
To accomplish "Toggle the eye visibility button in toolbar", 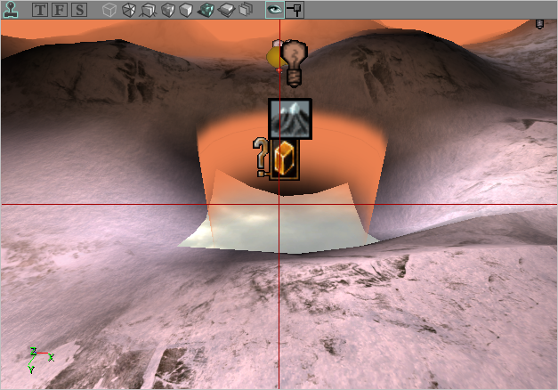I will (x=274, y=11).
